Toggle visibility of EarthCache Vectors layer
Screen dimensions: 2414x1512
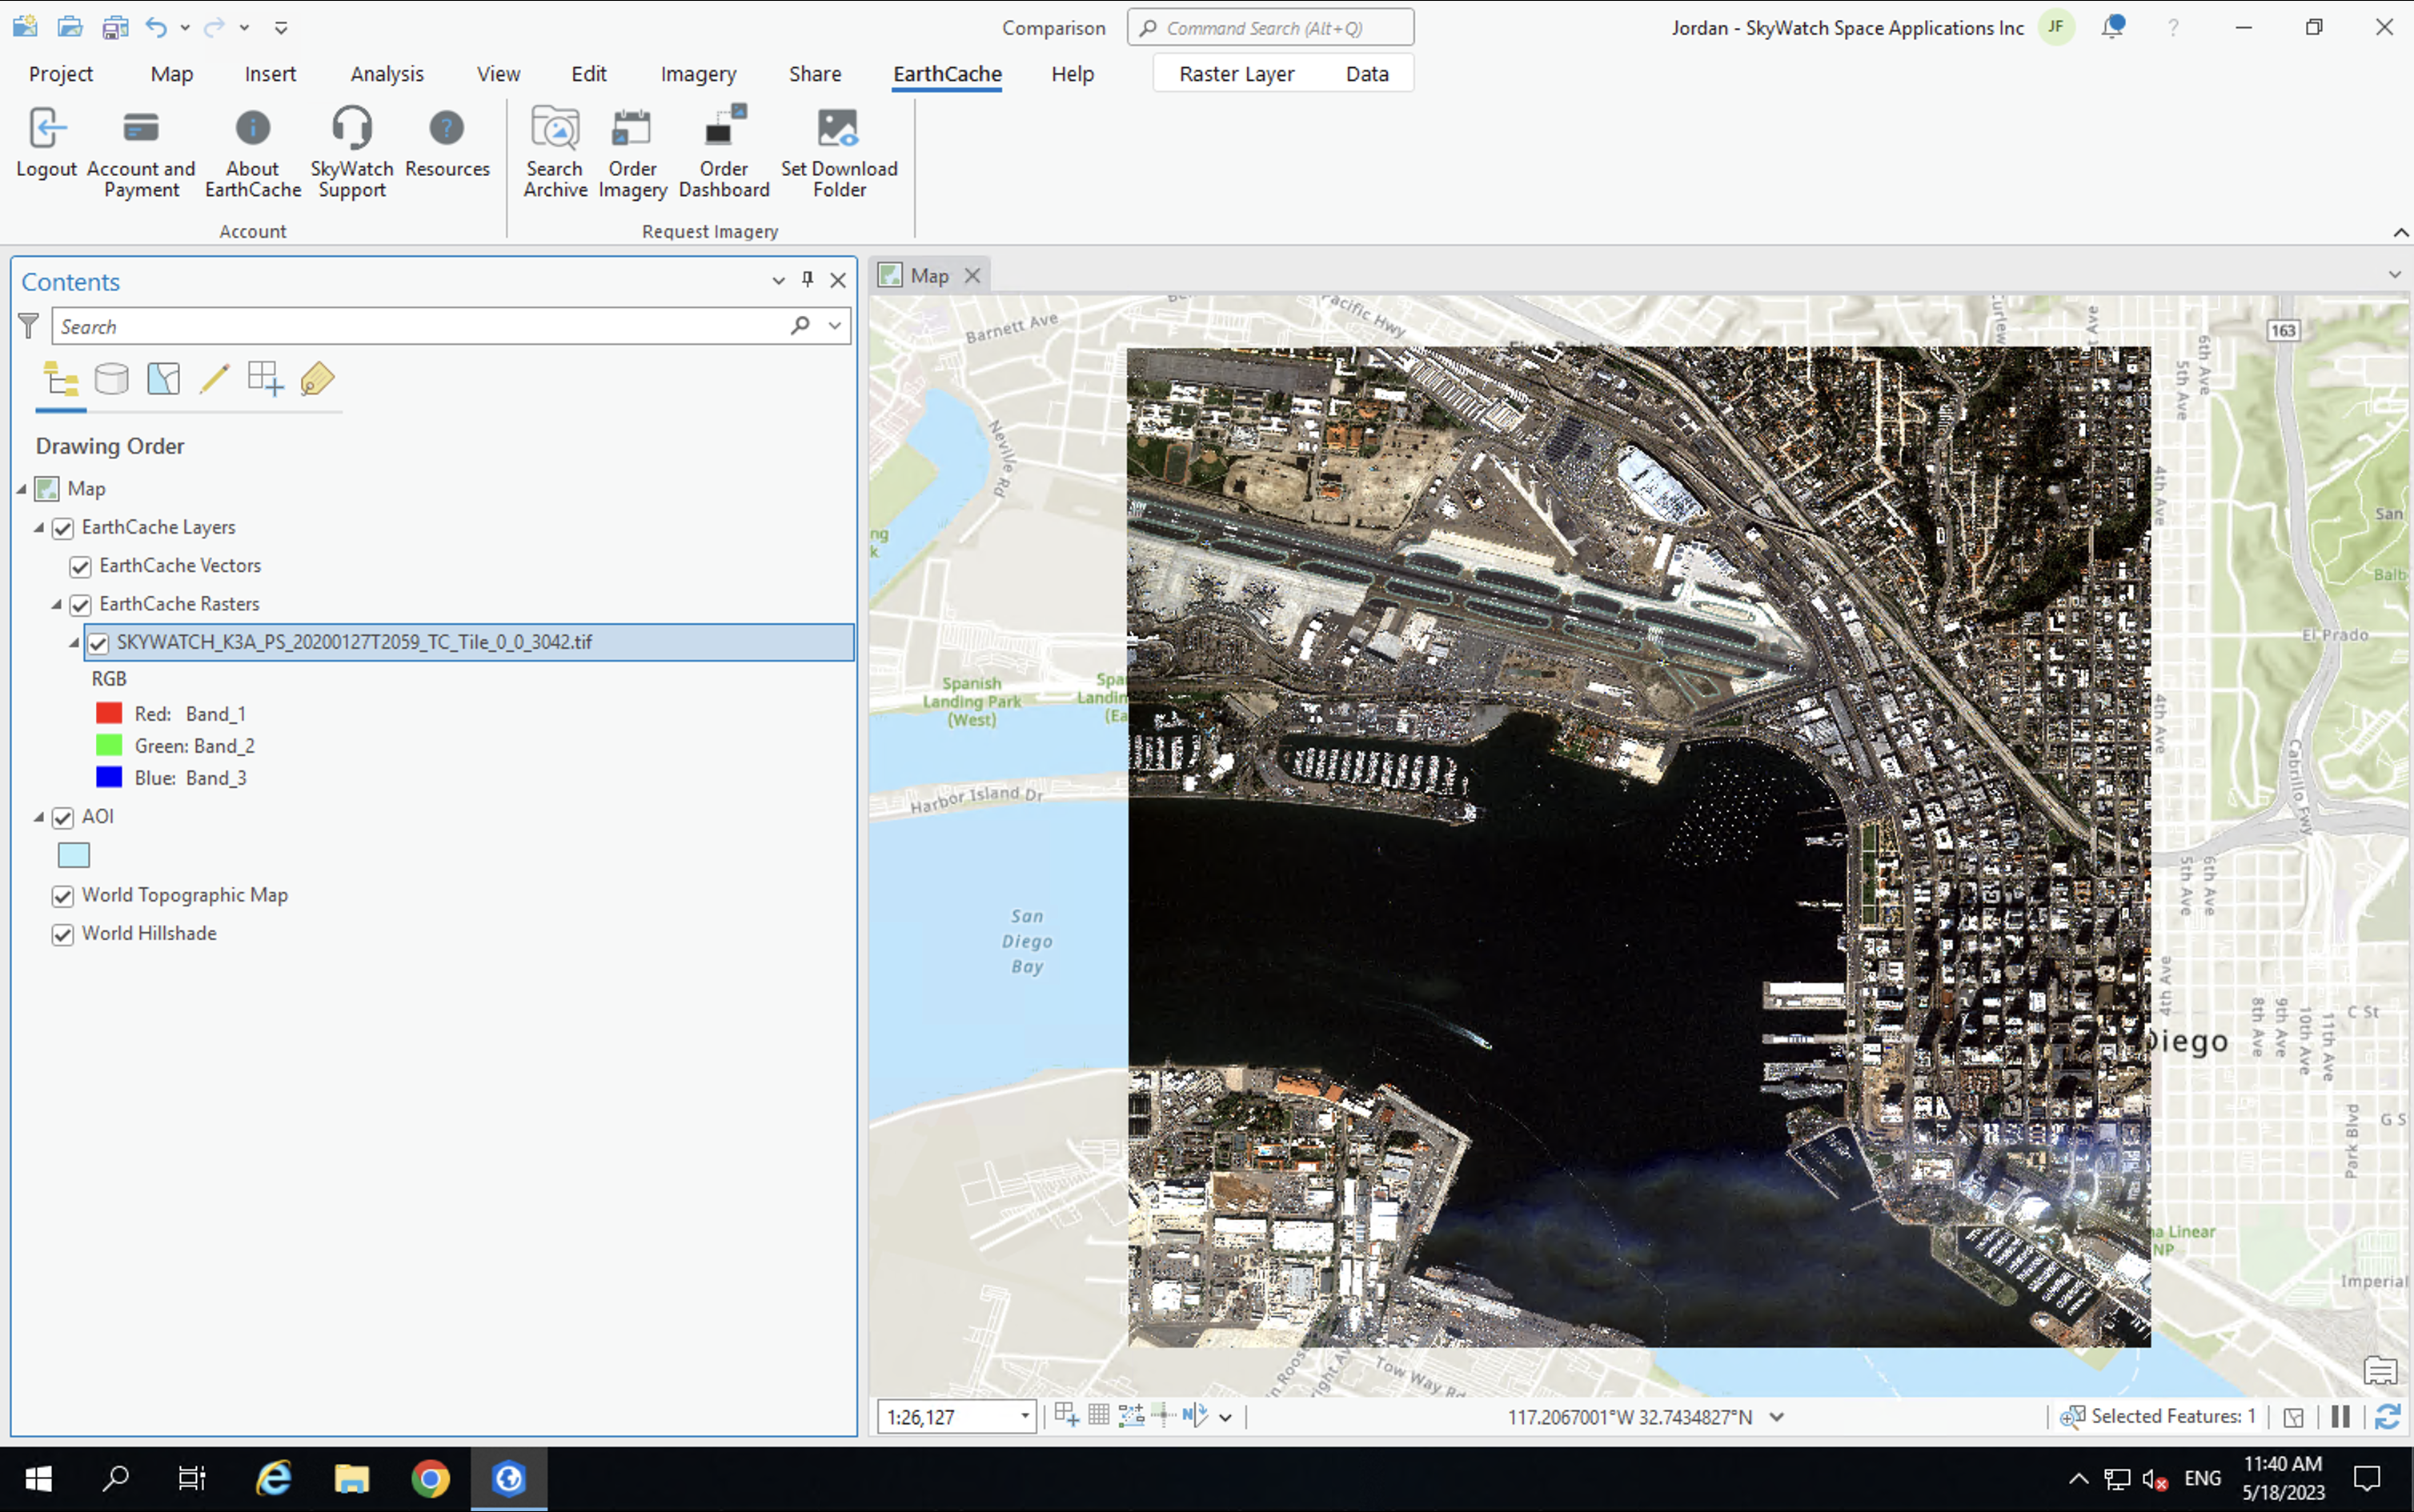coord(80,566)
